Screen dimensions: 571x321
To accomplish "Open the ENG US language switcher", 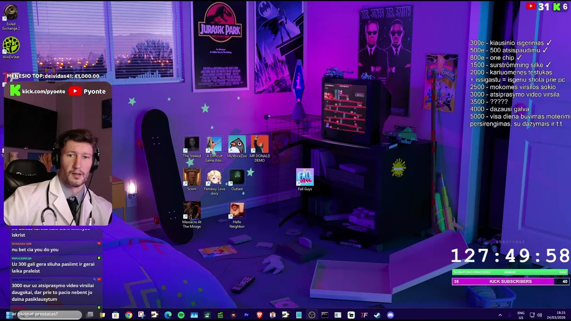I will click(x=521, y=315).
